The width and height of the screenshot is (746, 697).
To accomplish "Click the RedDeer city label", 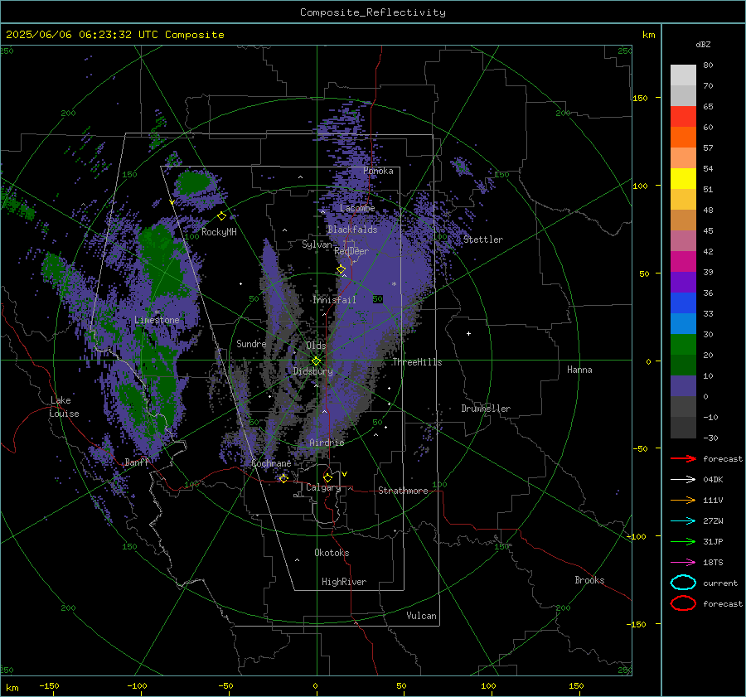I will click(351, 251).
